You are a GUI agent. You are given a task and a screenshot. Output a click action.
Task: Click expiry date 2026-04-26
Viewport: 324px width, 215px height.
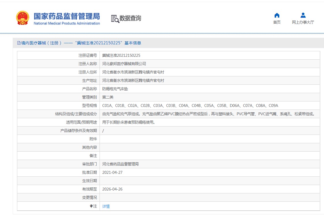point(113,189)
